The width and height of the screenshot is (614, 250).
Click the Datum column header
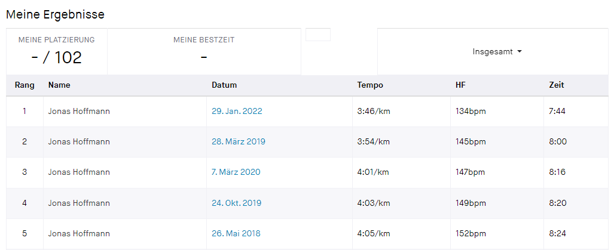point(224,85)
